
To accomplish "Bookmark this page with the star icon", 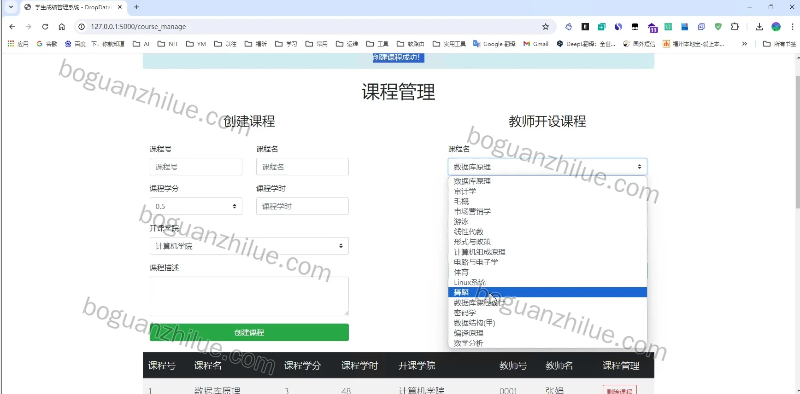I will coord(546,27).
